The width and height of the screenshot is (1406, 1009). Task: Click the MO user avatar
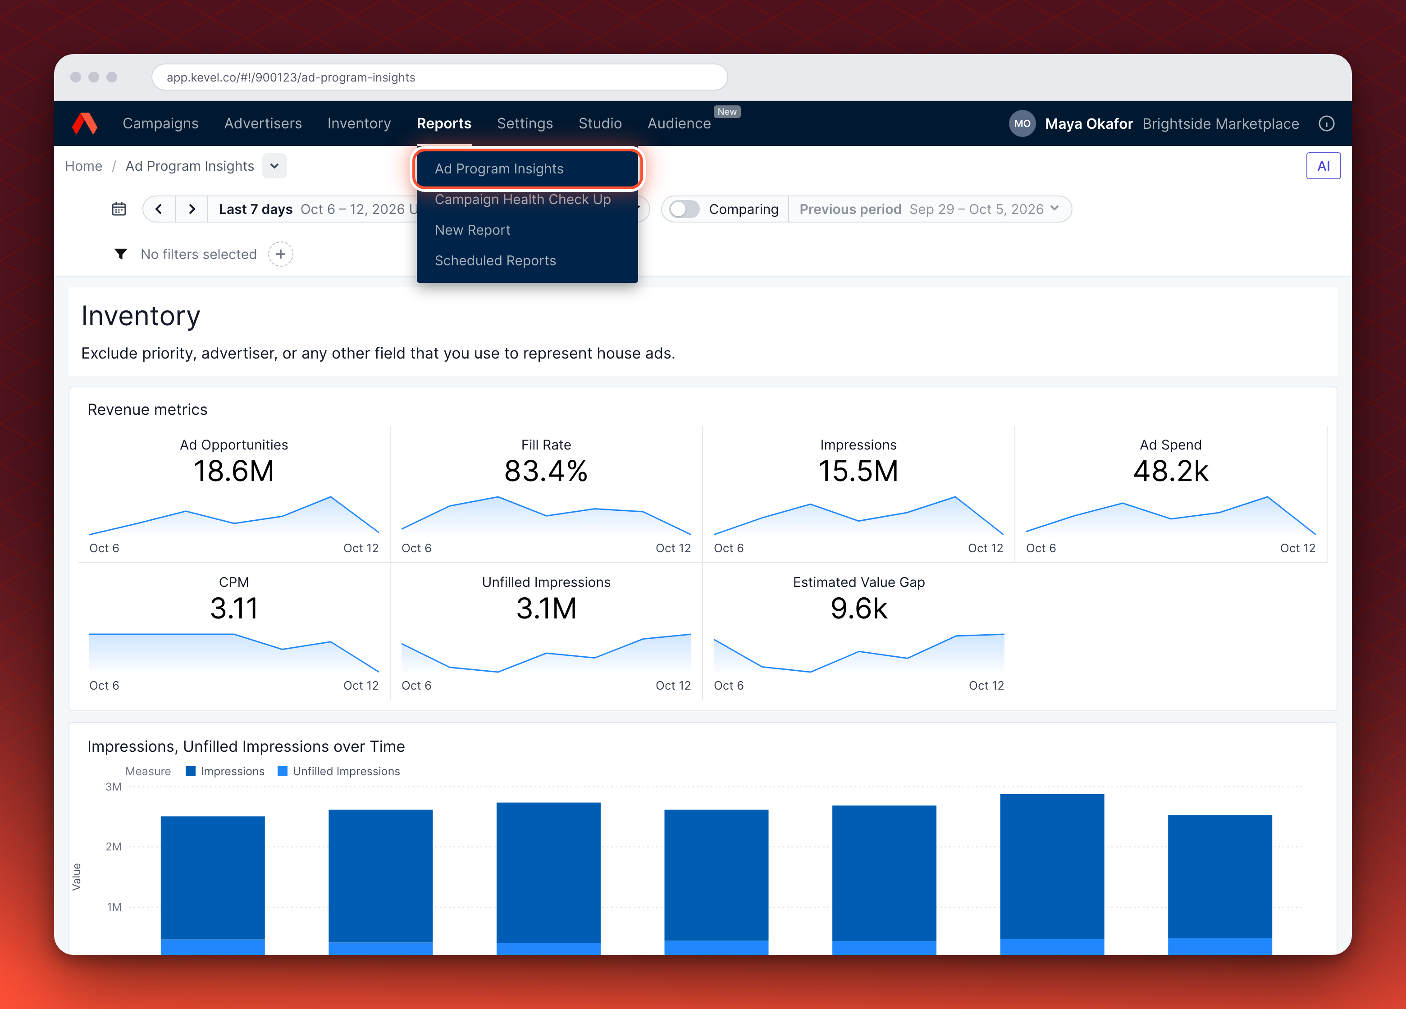tap(1022, 123)
